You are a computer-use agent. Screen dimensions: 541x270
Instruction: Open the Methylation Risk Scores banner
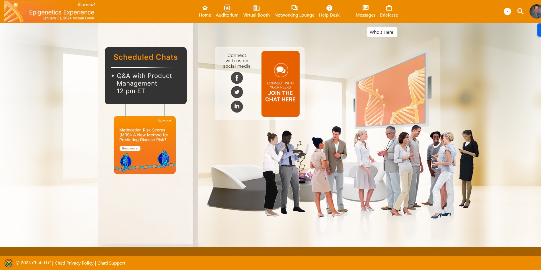(x=145, y=145)
